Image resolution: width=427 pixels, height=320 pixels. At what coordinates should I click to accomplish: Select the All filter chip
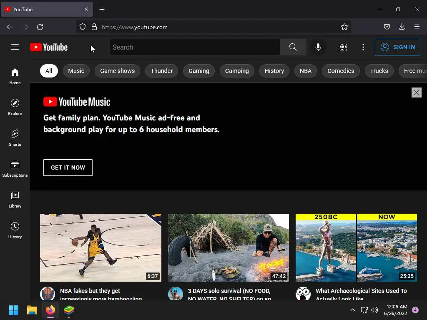(49, 71)
